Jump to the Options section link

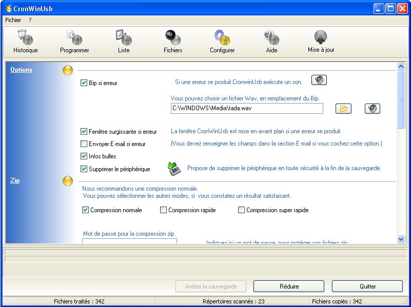pos(21,70)
